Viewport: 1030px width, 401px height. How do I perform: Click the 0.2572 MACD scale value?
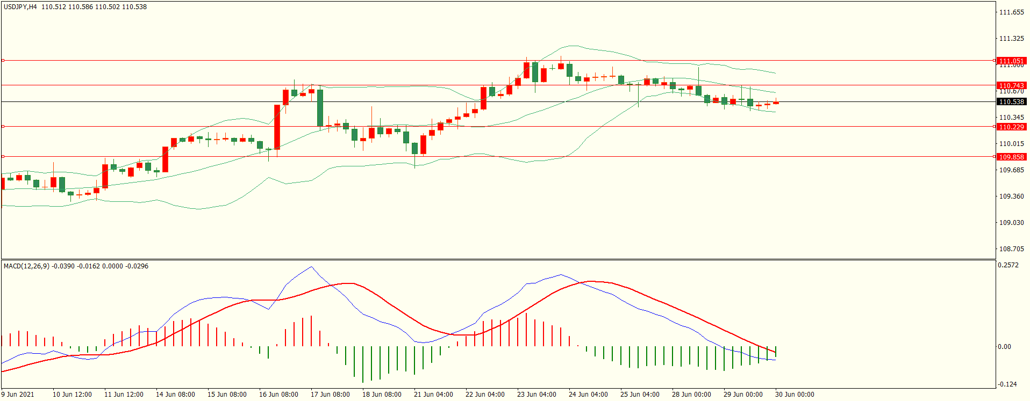[x=1008, y=265]
